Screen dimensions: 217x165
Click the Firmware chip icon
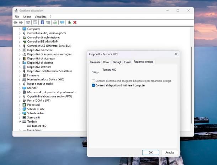pyautogui.click(x=24, y=75)
